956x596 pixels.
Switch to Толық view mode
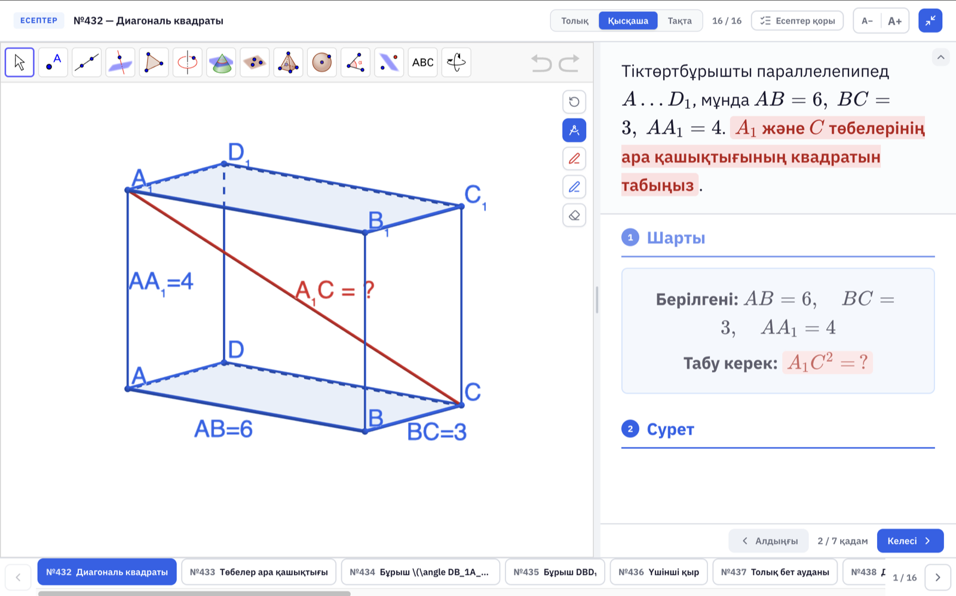click(575, 20)
